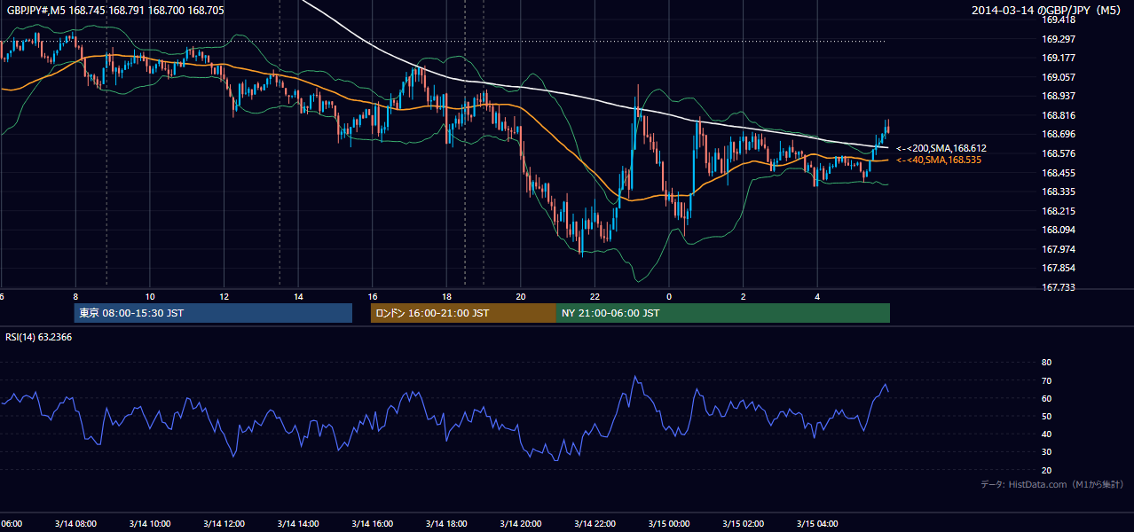The image size is (1134, 532).
Task: Click bottom date label 3/15 00:00
Action: 668,523
